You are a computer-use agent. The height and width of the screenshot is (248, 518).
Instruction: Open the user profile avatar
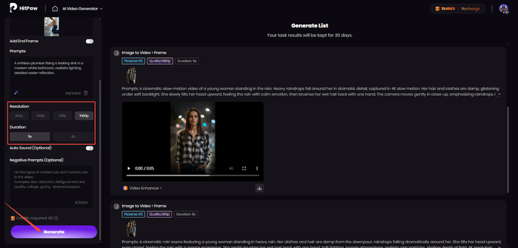pyautogui.click(x=503, y=8)
